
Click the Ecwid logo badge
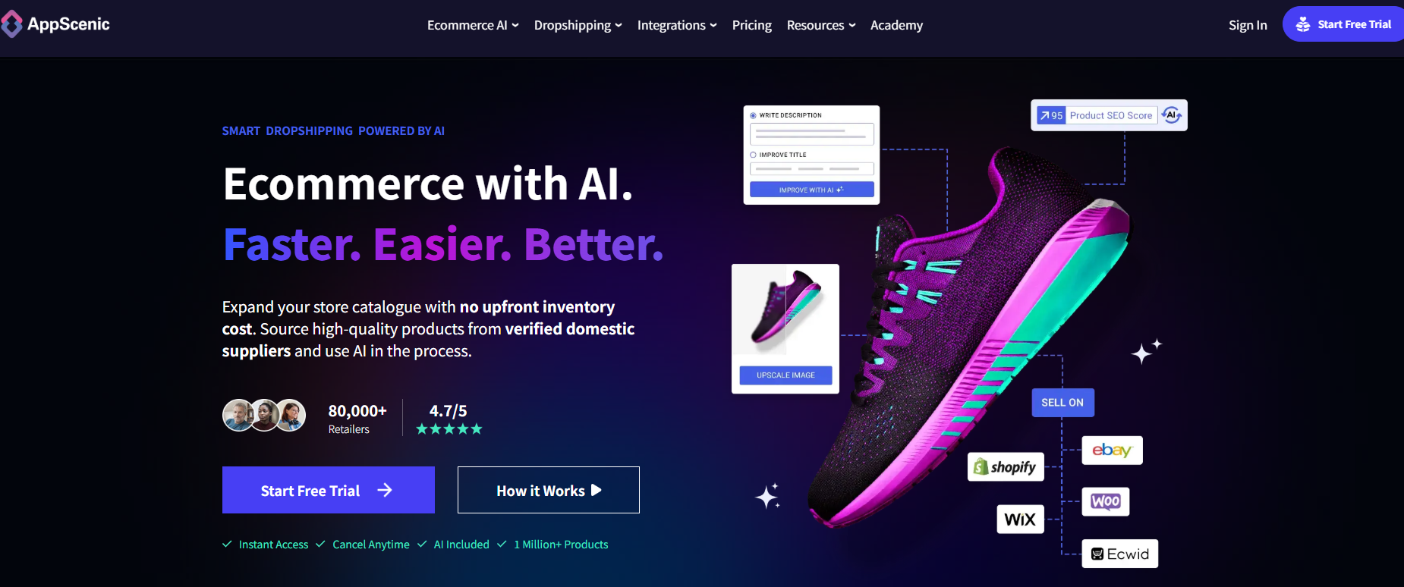click(x=1120, y=554)
